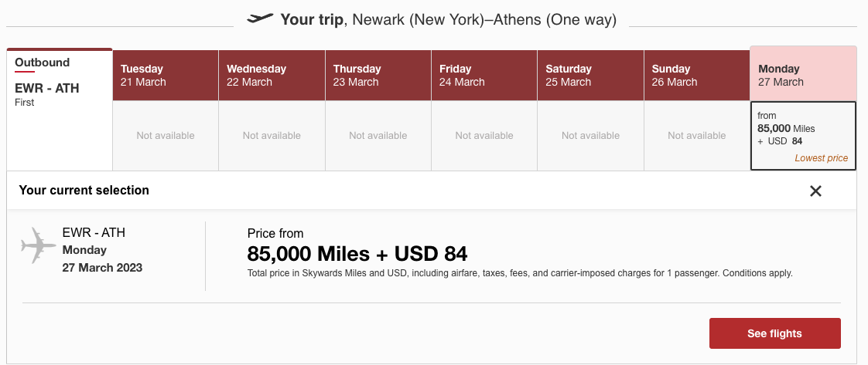
Task: Close the current selection panel
Action: (815, 191)
